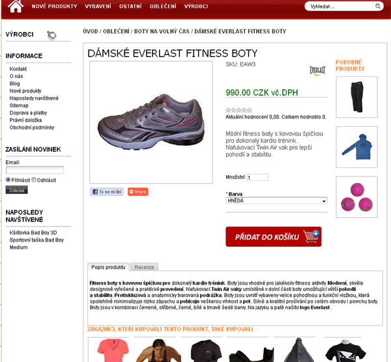The image size is (391, 362).
Task: Click the shopping cart icon on add button
Action: [311, 237]
